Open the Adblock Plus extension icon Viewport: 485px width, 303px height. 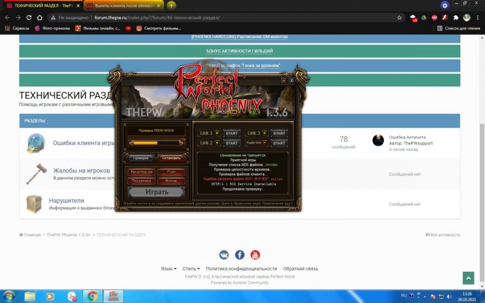[x=434, y=17]
